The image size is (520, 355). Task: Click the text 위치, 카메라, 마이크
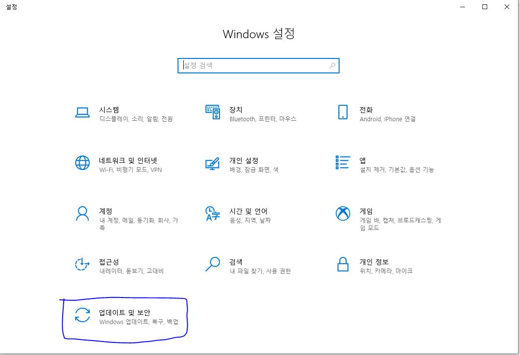click(x=386, y=271)
